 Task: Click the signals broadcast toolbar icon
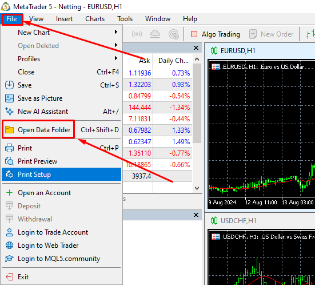click(x=137, y=34)
